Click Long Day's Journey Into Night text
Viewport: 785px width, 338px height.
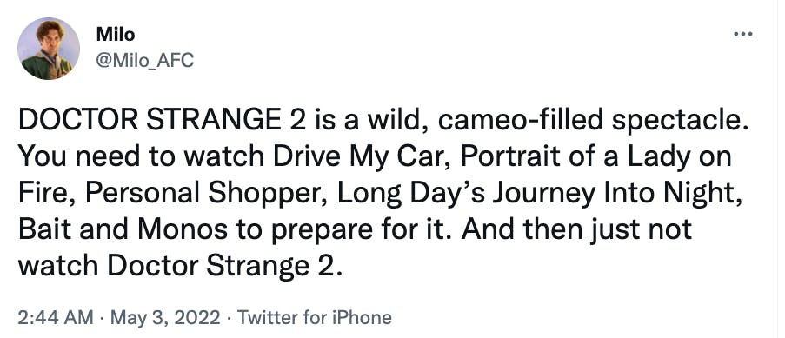coord(536,194)
